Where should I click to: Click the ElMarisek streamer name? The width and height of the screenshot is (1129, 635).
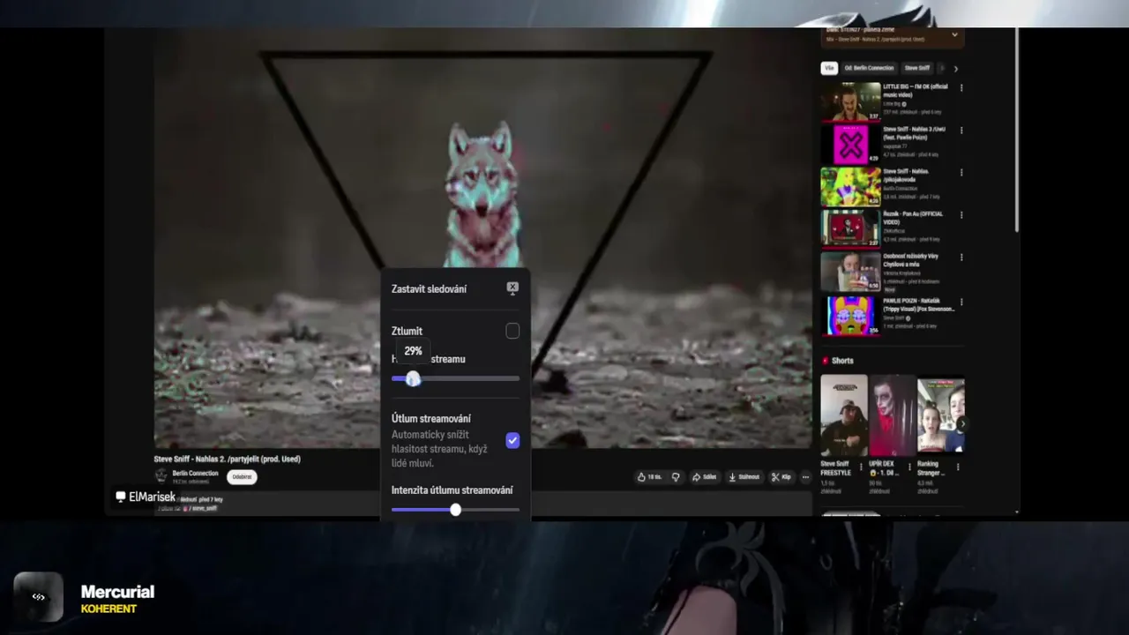coord(152,497)
